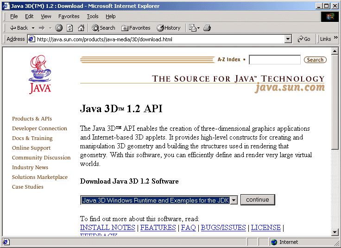Click the Java 3D 1.2 API heading

coord(121,108)
